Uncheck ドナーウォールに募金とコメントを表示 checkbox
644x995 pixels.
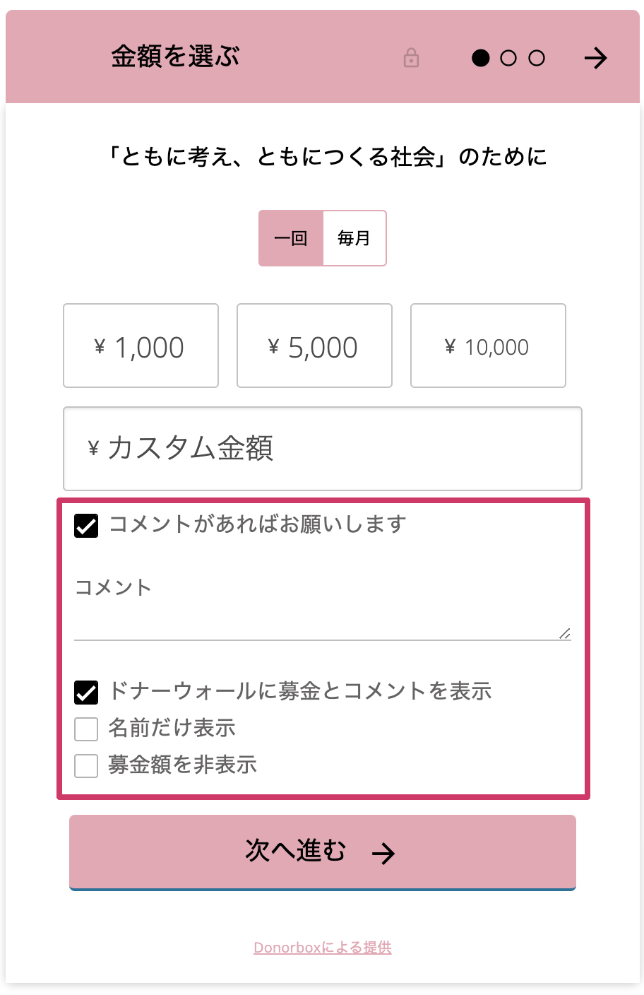tap(86, 693)
